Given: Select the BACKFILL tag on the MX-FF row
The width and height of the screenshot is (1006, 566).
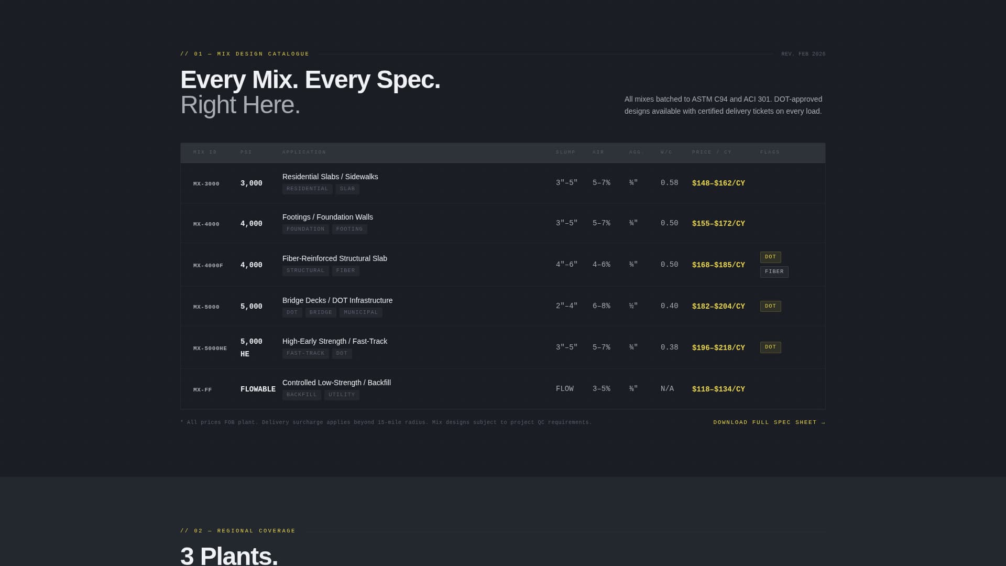Looking at the screenshot, I should tap(301, 395).
